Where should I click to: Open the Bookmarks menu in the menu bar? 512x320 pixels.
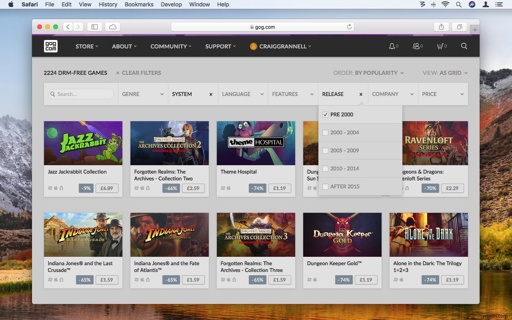click(x=139, y=4)
